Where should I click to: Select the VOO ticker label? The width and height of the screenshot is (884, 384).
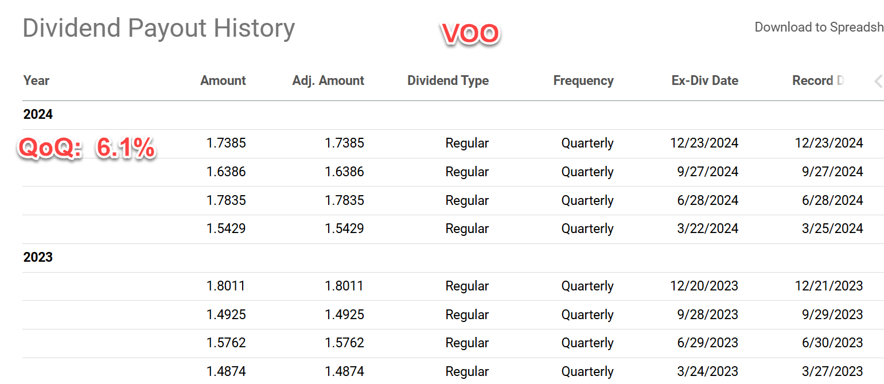click(x=470, y=33)
